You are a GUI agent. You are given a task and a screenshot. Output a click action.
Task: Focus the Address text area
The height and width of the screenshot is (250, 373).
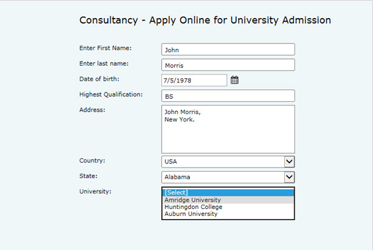coord(228,129)
